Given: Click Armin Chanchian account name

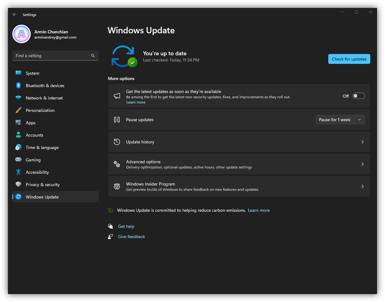Looking at the screenshot, I should tap(51, 32).
